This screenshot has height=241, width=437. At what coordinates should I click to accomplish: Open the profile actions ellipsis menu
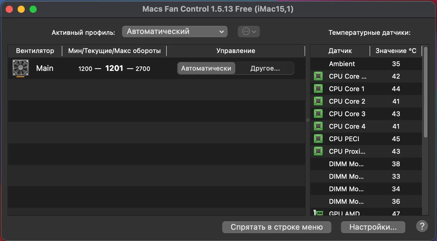coord(248,32)
